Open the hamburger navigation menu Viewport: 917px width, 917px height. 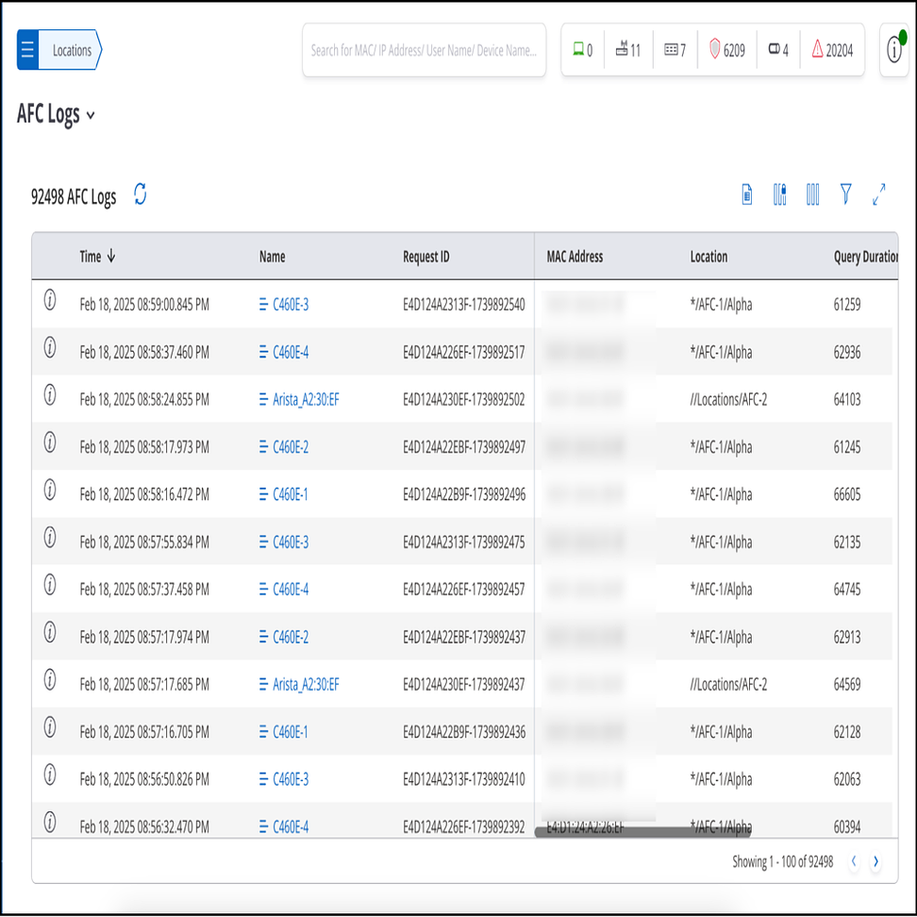click(x=27, y=50)
